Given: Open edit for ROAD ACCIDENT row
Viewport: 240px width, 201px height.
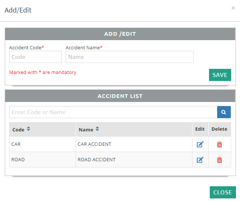Looking at the screenshot, I should 200,160.
